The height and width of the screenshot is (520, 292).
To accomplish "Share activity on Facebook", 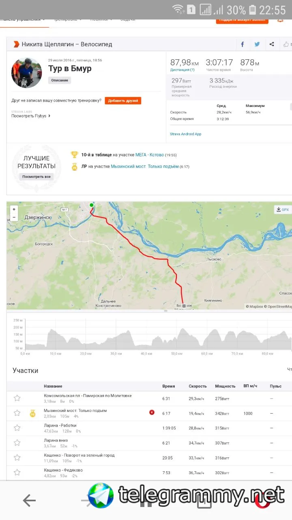I will click(243, 44).
